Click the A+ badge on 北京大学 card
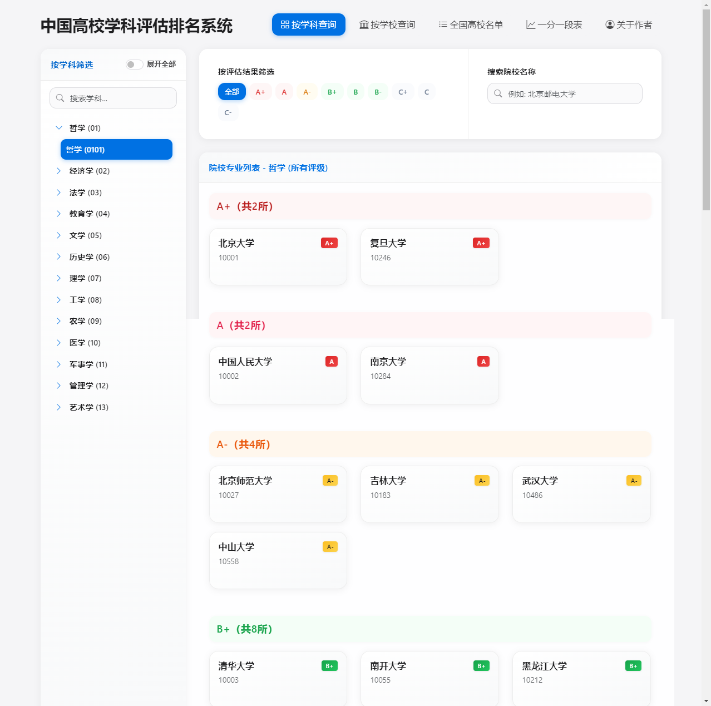The height and width of the screenshot is (706, 711). [329, 243]
